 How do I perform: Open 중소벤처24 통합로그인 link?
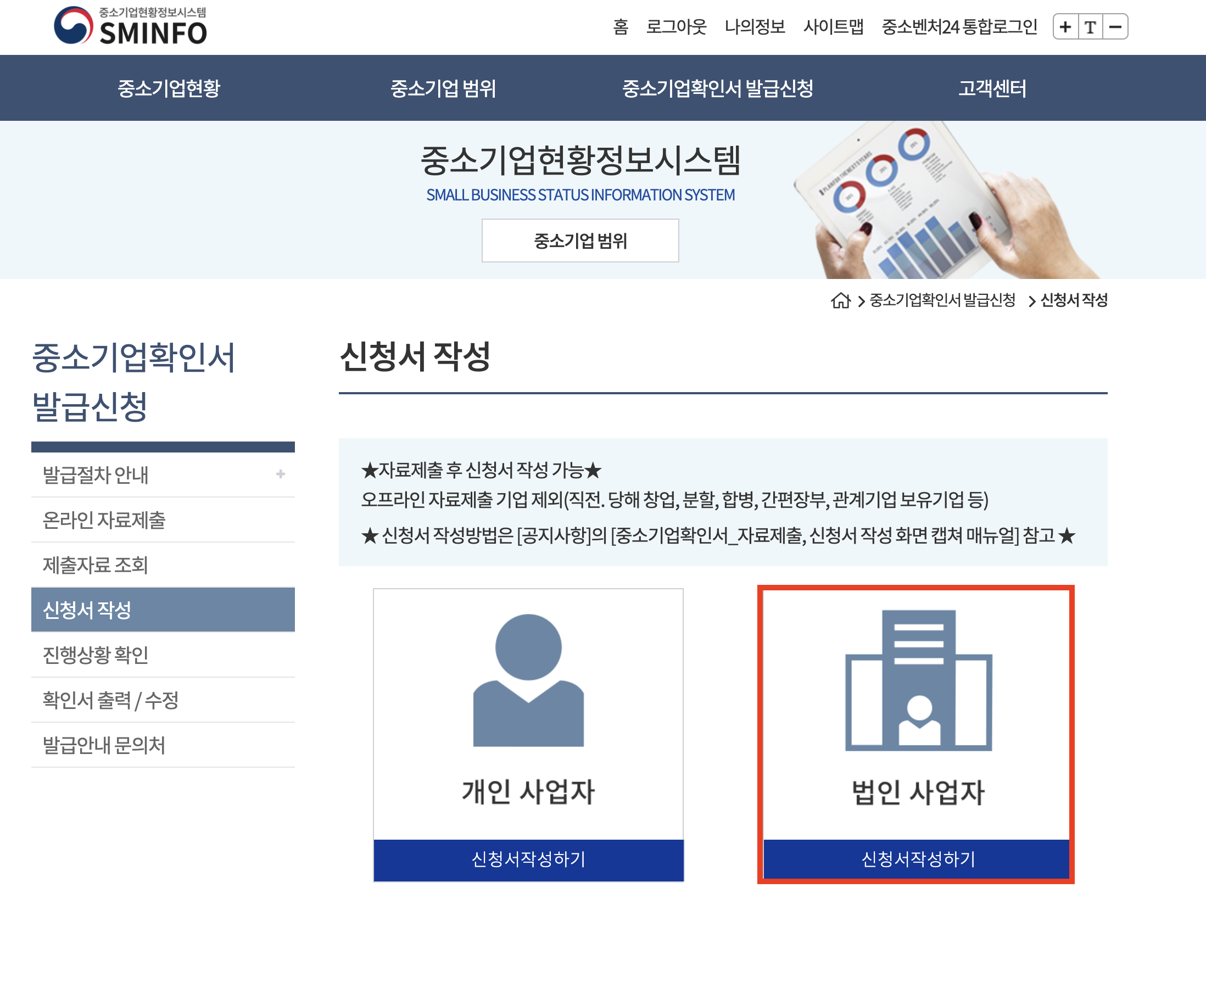(x=959, y=26)
